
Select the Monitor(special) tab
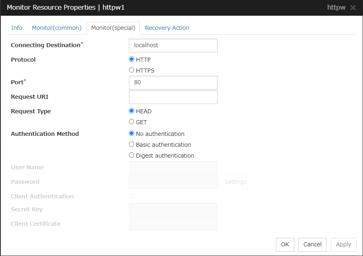point(113,28)
